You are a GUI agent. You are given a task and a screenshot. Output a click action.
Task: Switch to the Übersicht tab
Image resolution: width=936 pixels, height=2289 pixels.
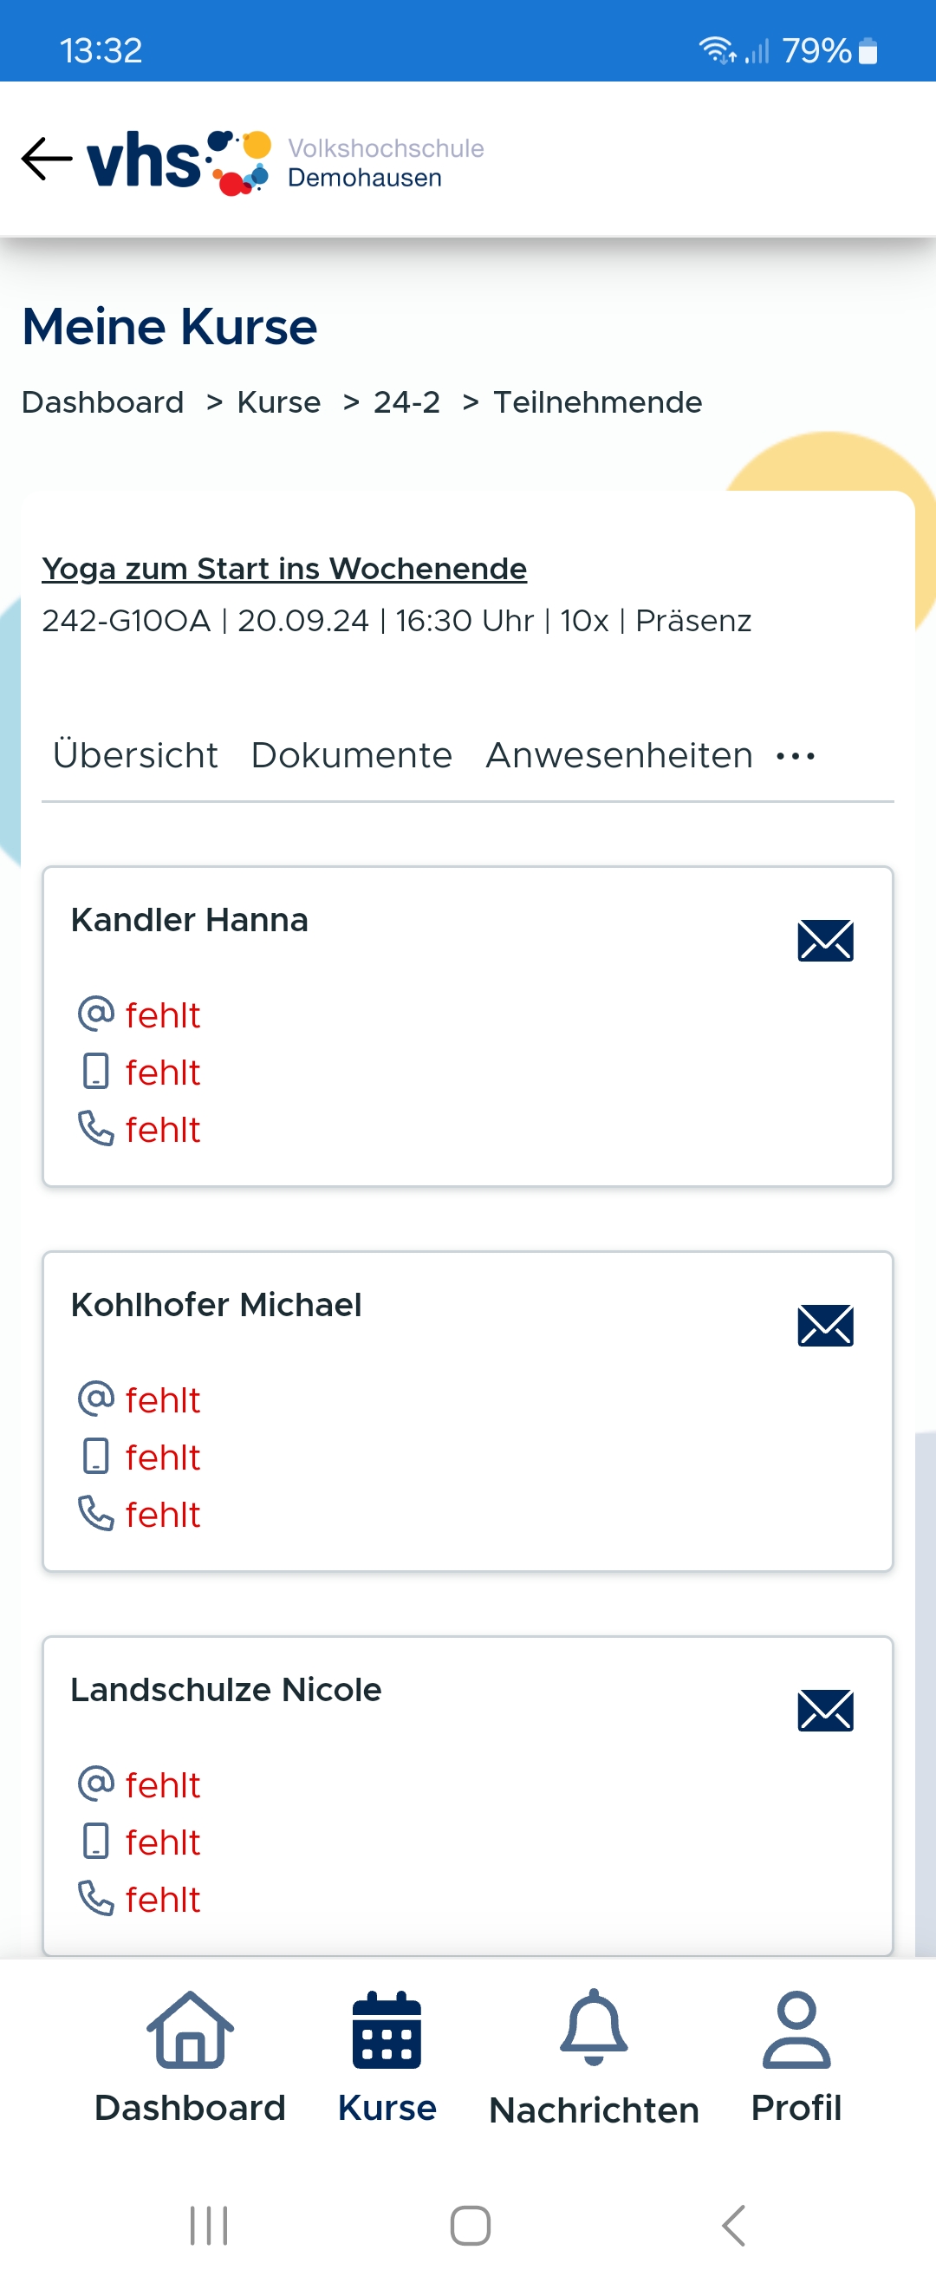click(135, 755)
